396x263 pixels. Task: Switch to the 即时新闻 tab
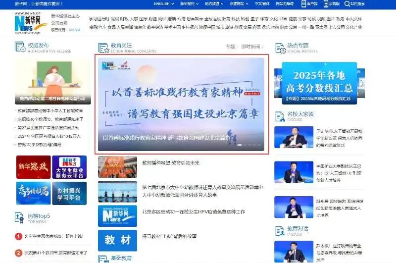(250, 47)
